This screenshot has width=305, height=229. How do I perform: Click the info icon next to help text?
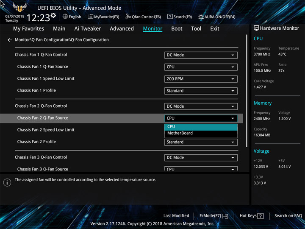[7, 182]
